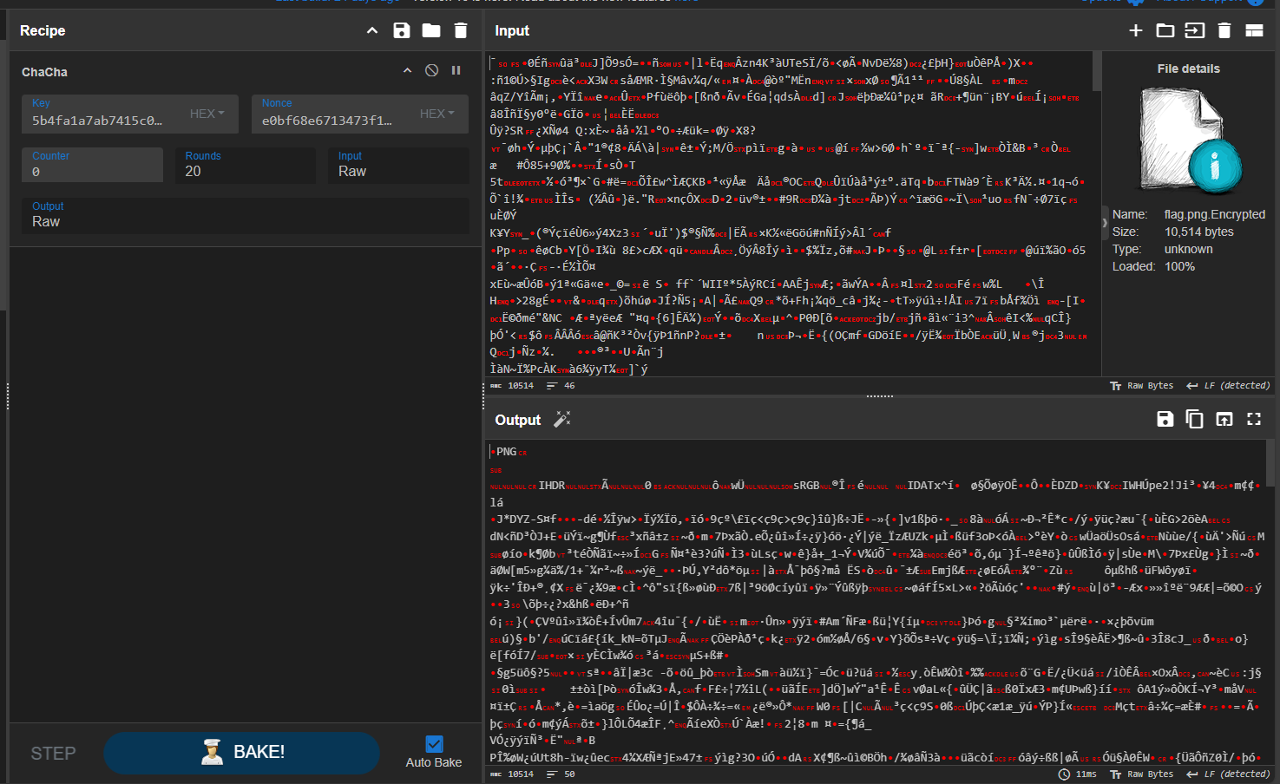Click the Magic wand icon in Output

pos(562,419)
